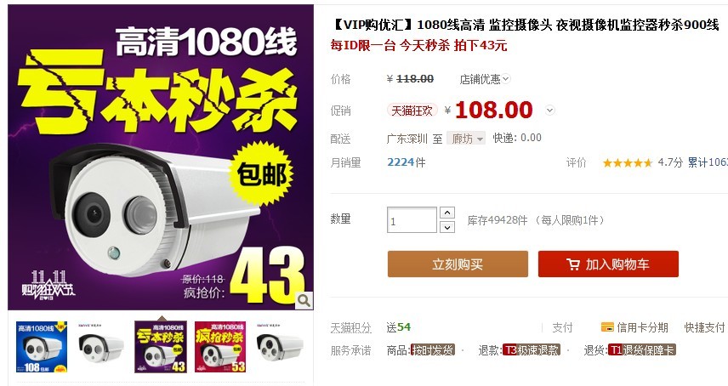Click the 天猫狂欢 promotion tag
This screenshot has width=728, height=386.
coord(412,111)
